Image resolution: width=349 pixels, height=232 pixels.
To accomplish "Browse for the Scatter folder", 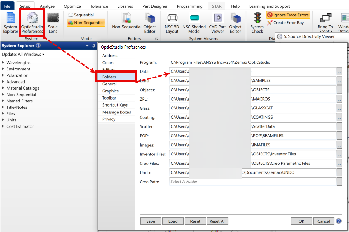I will pyautogui.click(x=339, y=126).
